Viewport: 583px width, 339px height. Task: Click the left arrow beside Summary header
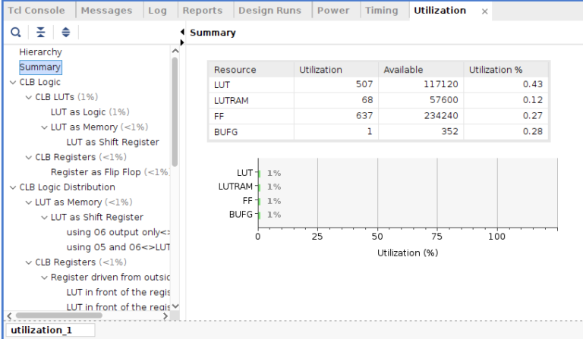pos(182,32)
